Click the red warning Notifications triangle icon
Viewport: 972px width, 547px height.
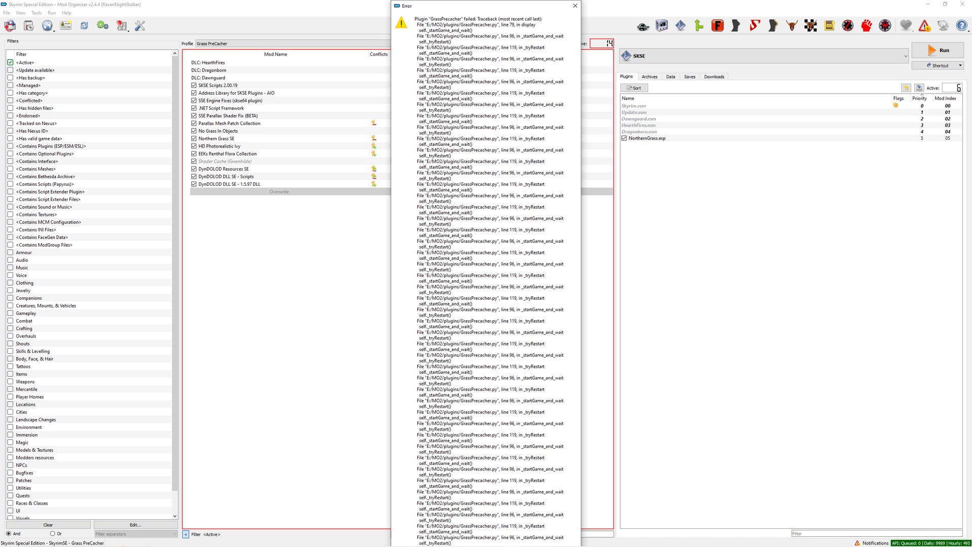[924, 25]
